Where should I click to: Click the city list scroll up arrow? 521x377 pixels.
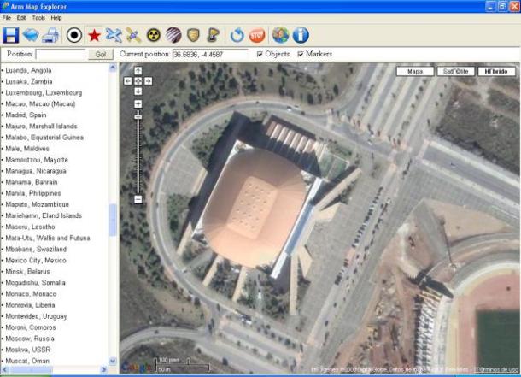pyautogui.click(x=113, y=68)
